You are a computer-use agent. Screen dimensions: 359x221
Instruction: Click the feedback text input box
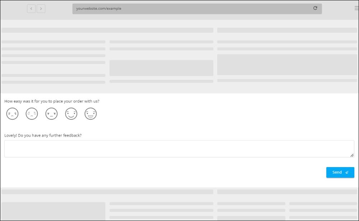[x=179, y=148]
